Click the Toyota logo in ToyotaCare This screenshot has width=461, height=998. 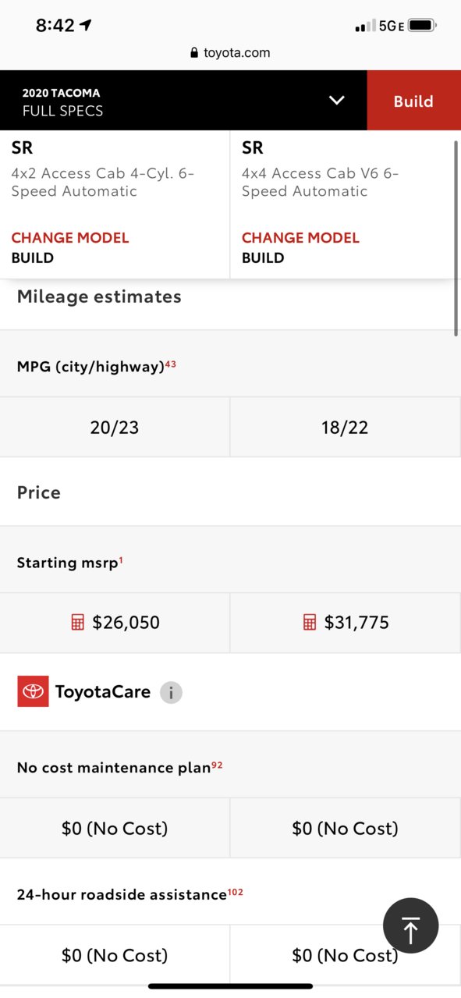pos(33,691)
